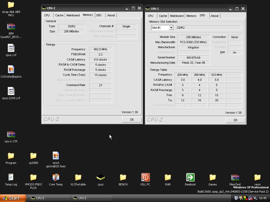Screen dimensions: 270x202
Task: Select the cpu-z-139 archive icon
Action: coord(11,134)
